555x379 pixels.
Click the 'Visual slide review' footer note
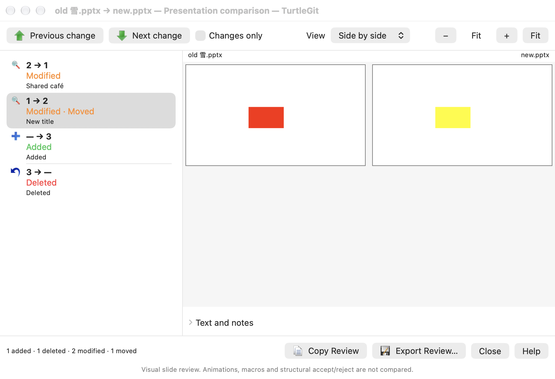[x=277, y=370]
